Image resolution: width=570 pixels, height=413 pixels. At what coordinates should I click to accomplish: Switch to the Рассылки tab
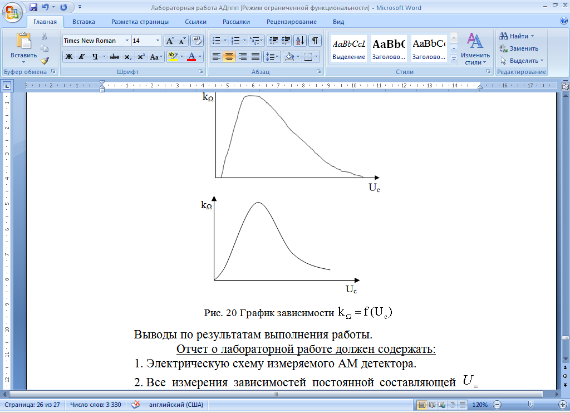click(236, 22)
